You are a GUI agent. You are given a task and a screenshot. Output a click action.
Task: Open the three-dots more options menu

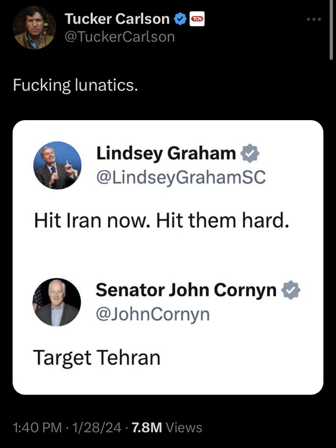coord(314,19)
